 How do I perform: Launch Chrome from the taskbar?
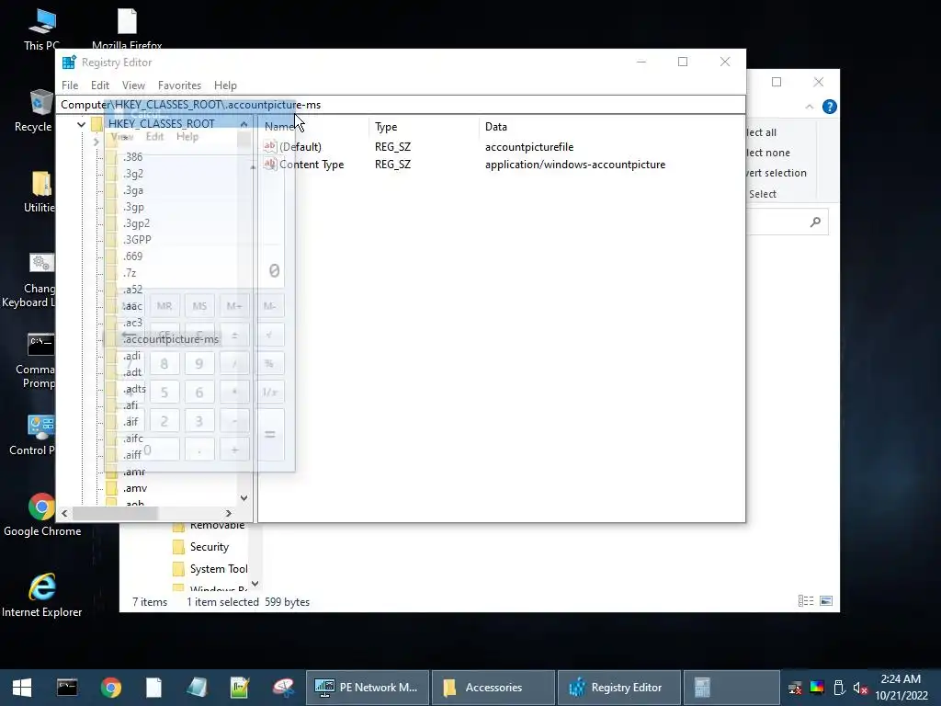(110, 688)
